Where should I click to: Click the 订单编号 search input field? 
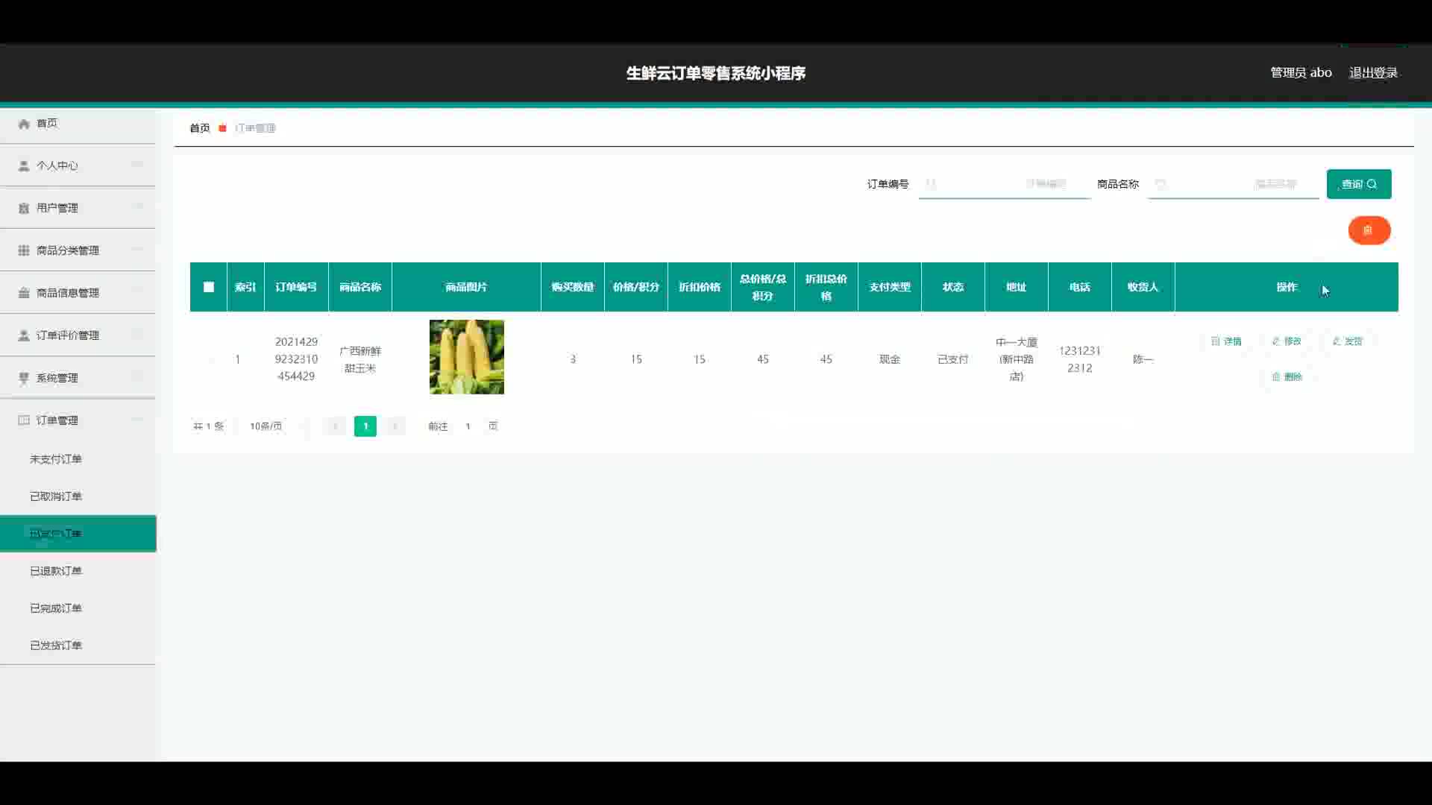(x=1004, y=184)
